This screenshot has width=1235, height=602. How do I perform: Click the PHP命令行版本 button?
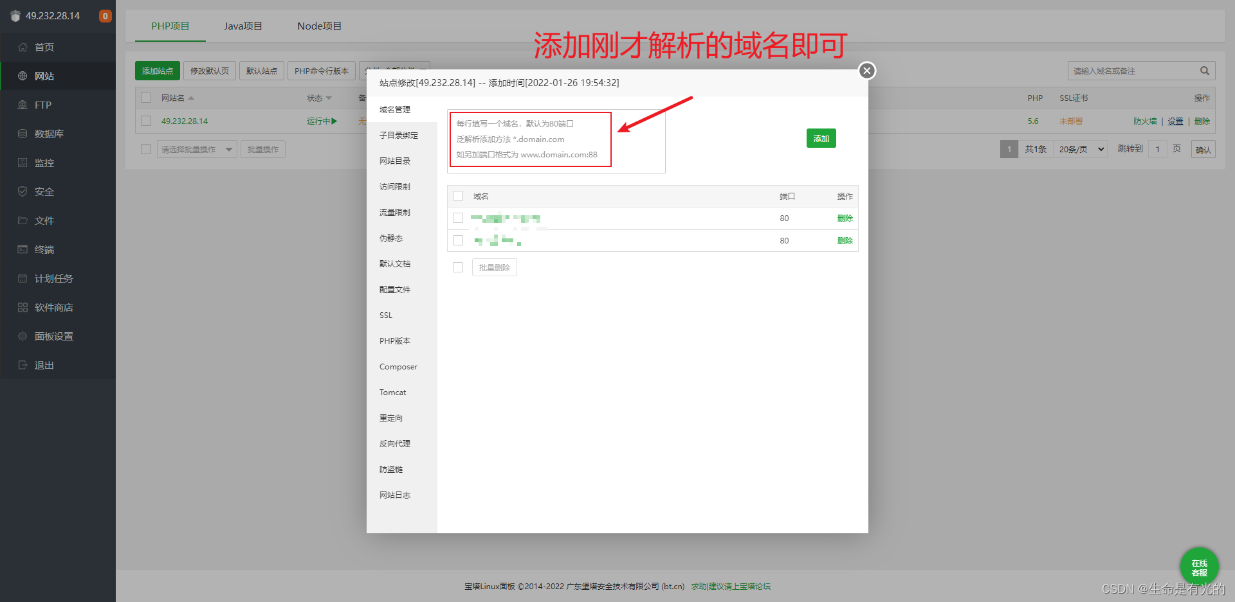322,71
